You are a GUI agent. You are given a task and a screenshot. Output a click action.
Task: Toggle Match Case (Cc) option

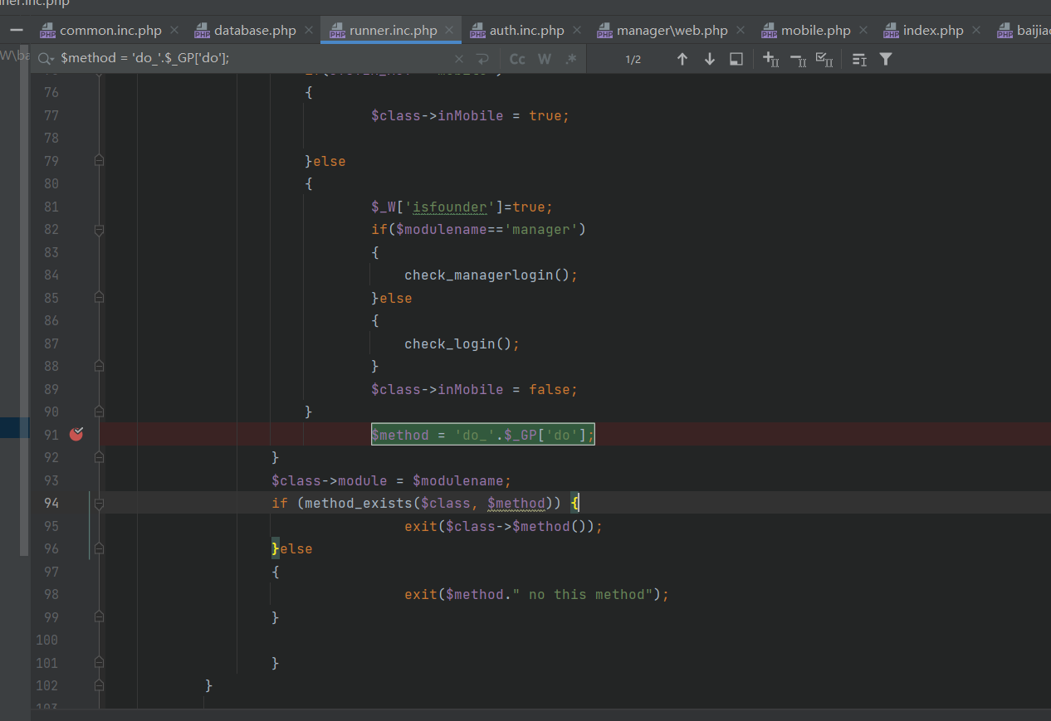point(517,59)
